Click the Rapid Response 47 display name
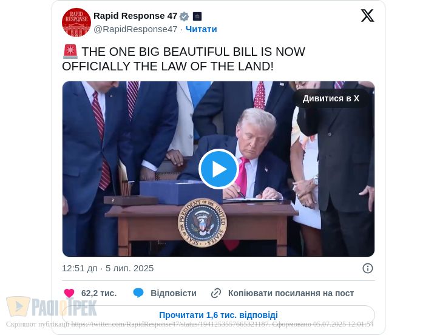This screenshot has width=437, height=335. 135,16
